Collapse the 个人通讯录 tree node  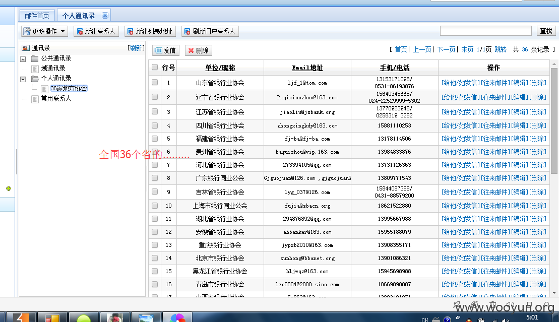click(23, 79)
